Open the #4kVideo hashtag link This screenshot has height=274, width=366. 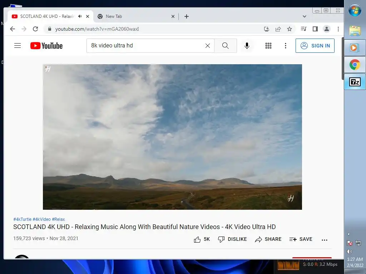pos(41,219)
